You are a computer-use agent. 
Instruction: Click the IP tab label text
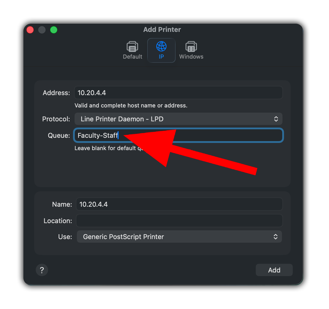(x=161, y=57)
